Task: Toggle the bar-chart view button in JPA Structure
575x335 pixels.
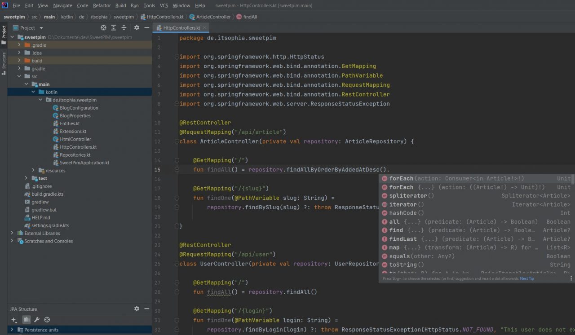Action: click(x=27, y=320)
